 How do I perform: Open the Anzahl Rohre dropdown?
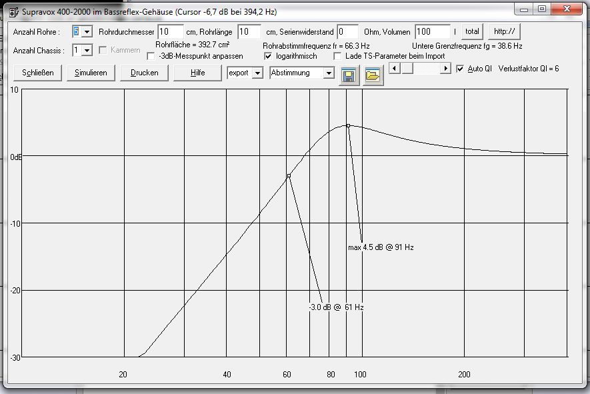point(87,31)
